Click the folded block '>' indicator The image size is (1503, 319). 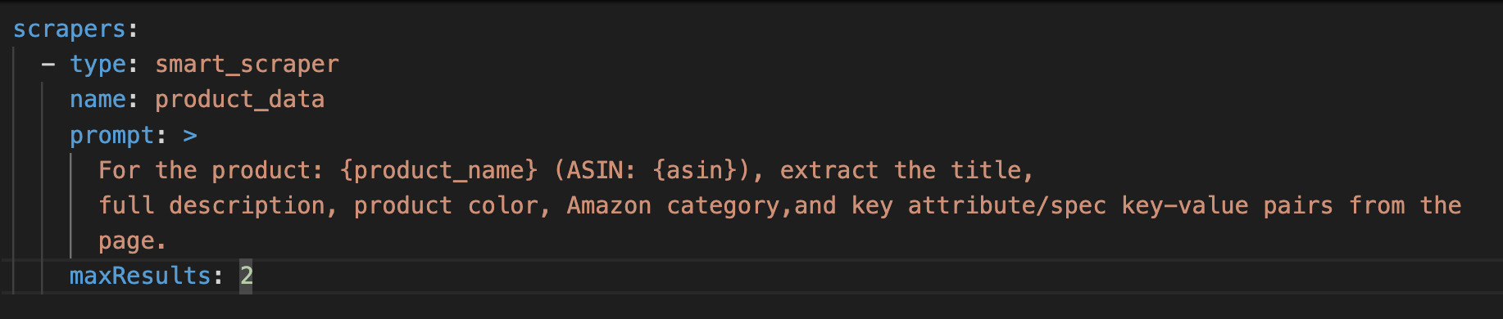190,136
